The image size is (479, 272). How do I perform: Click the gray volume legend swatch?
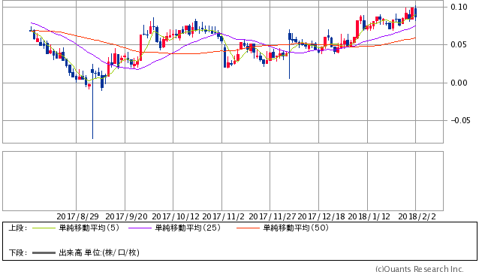pos(44,253)
